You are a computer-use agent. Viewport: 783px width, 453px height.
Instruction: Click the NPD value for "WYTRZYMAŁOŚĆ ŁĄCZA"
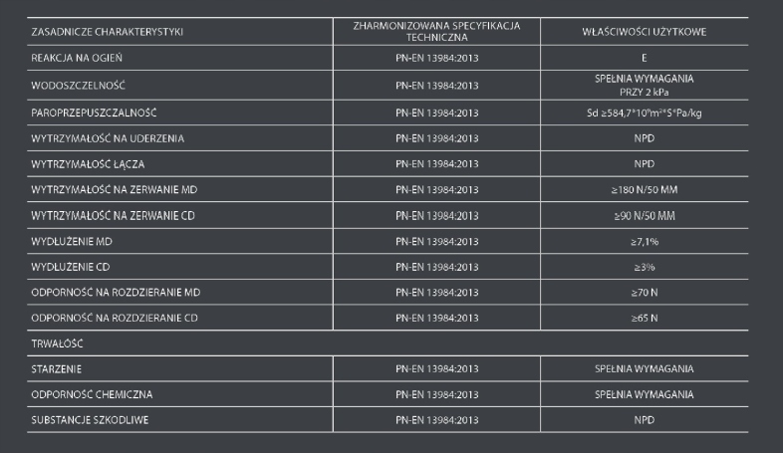(645, 161)
